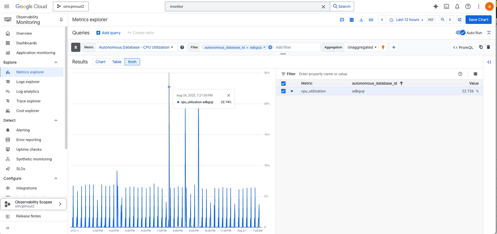Click the Add query button

(x=108, y=33)
